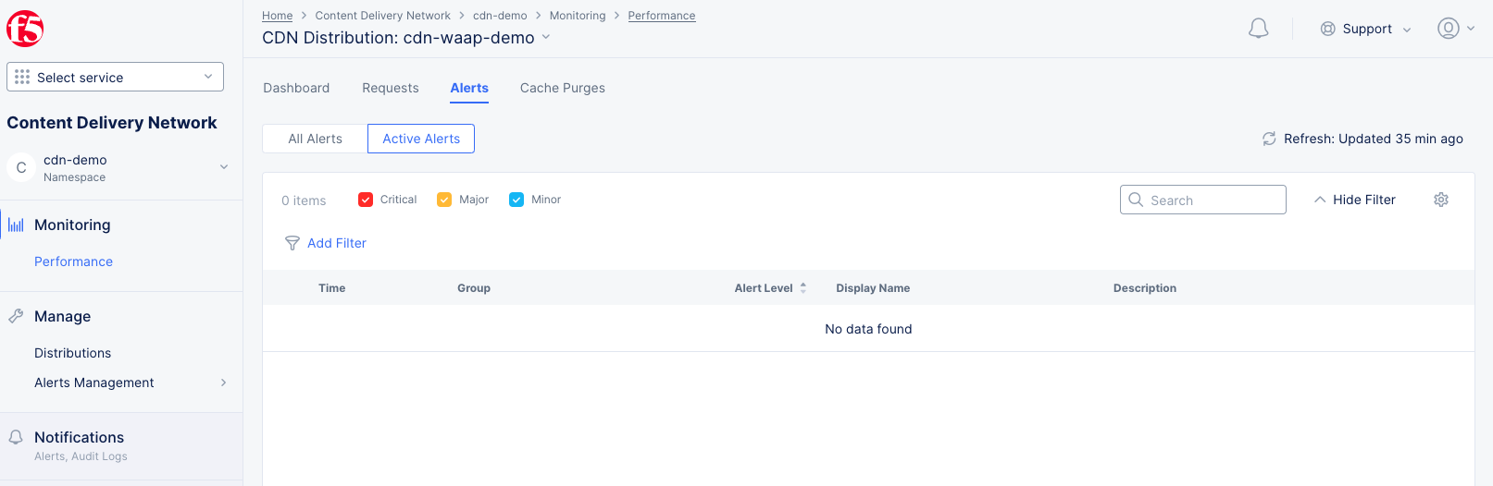
Task: Collapse filters with Hide Filter
Action: pyautogui.click(x=1354, y=200)
